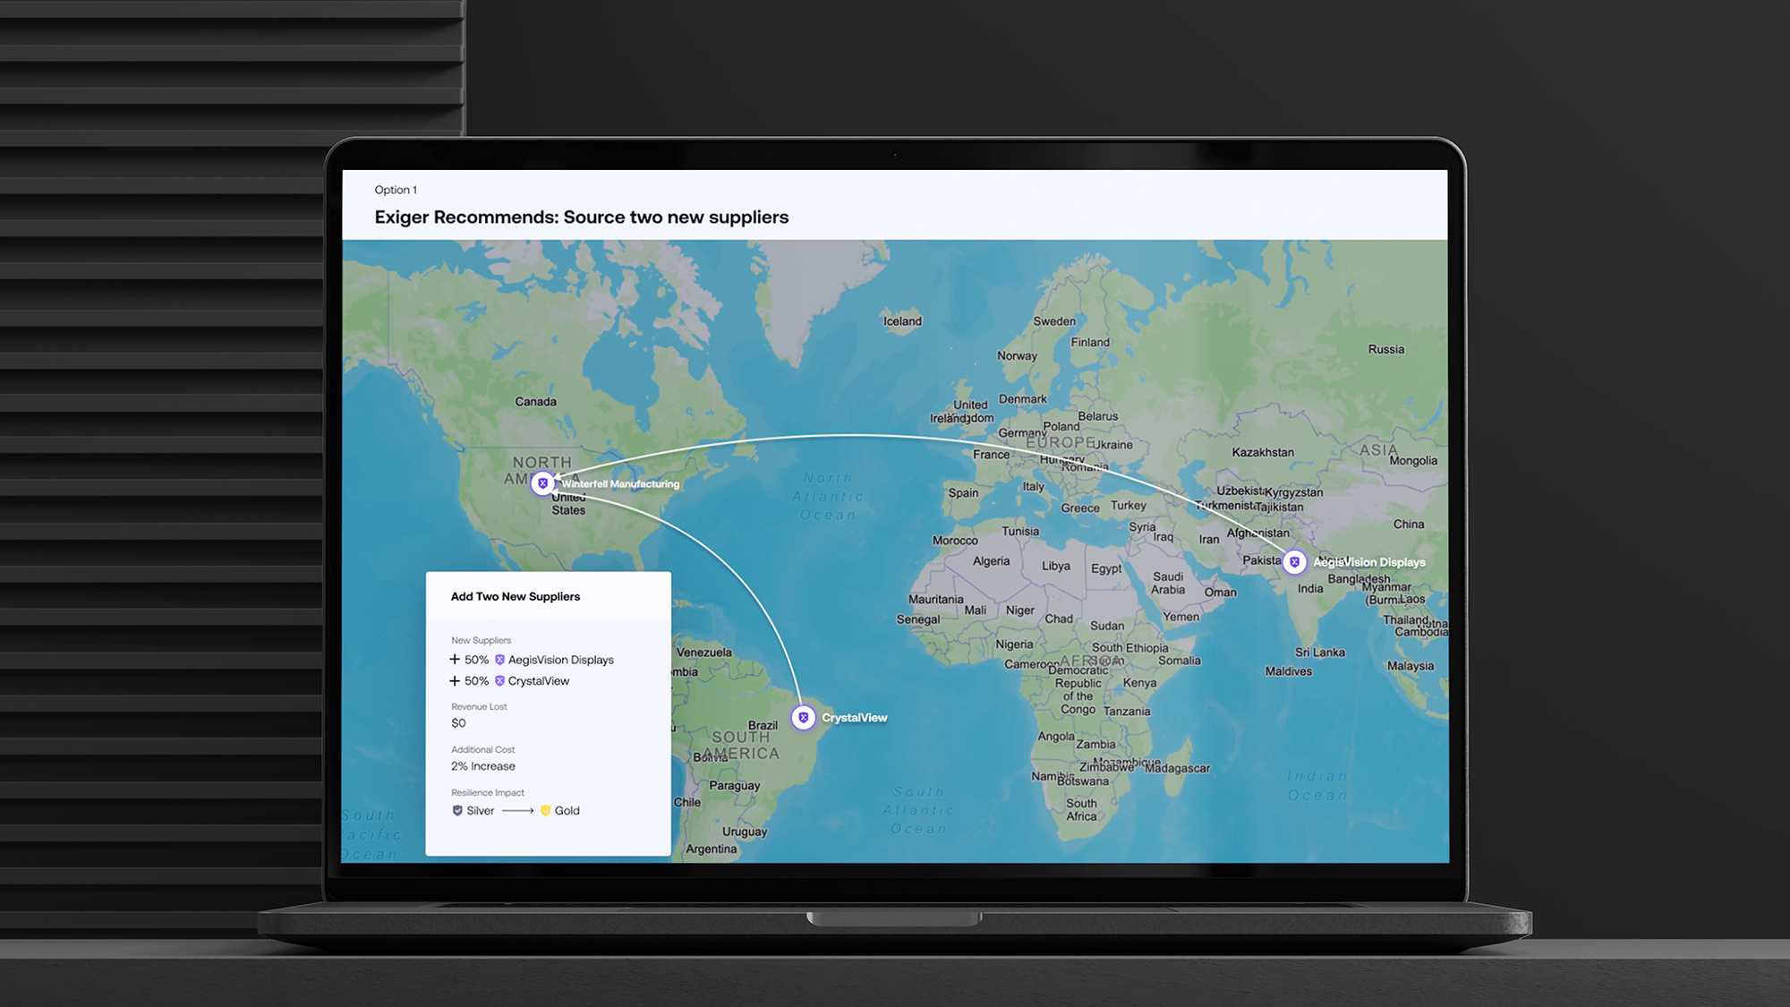Click the Winterfell Manufacturing map label text
Screen dimensions: 1790x1007
click(x=620, y=484)
